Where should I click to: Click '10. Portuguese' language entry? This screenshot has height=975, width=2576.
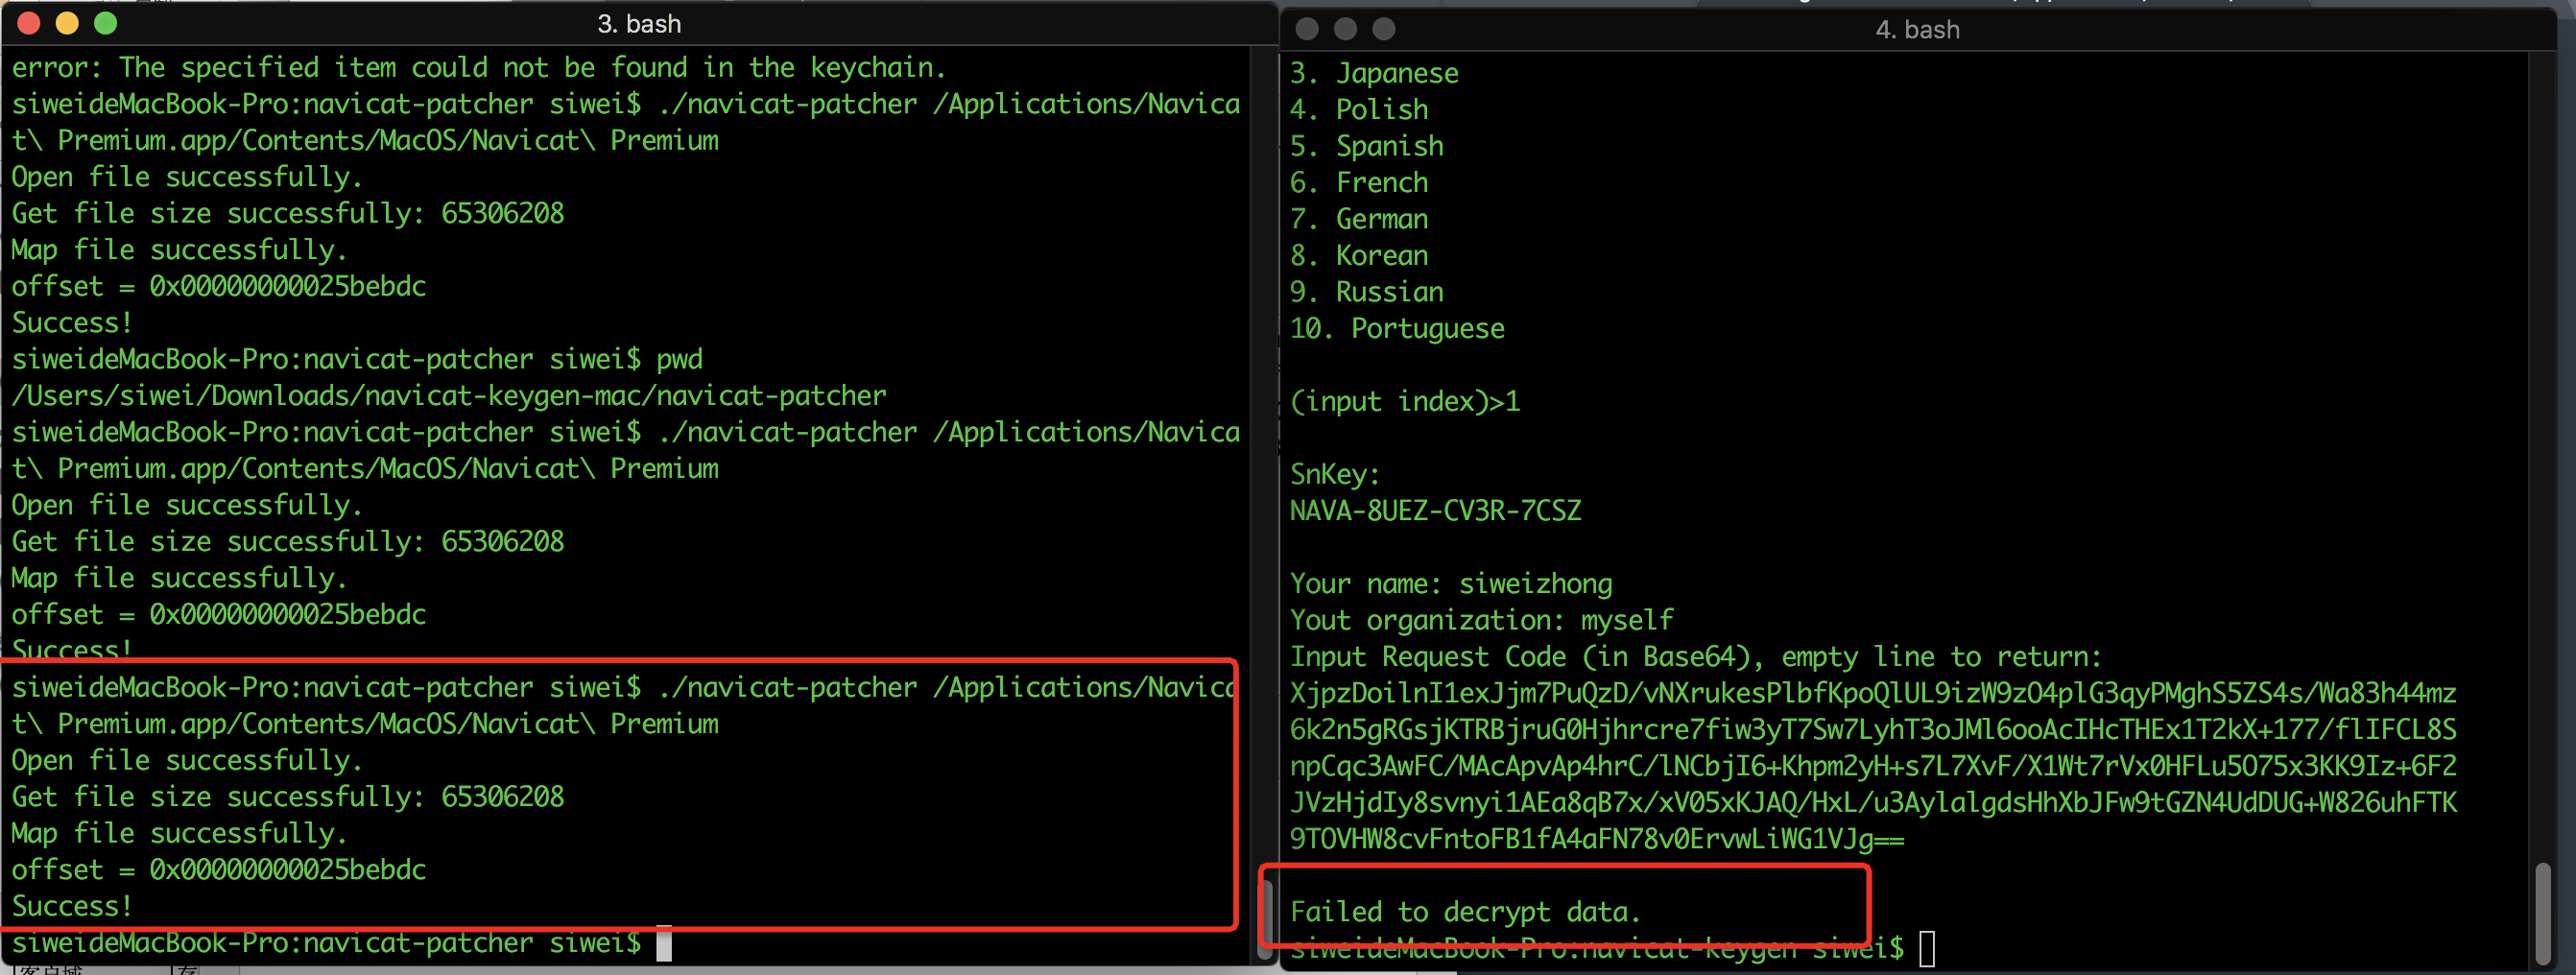[1397, 329]
